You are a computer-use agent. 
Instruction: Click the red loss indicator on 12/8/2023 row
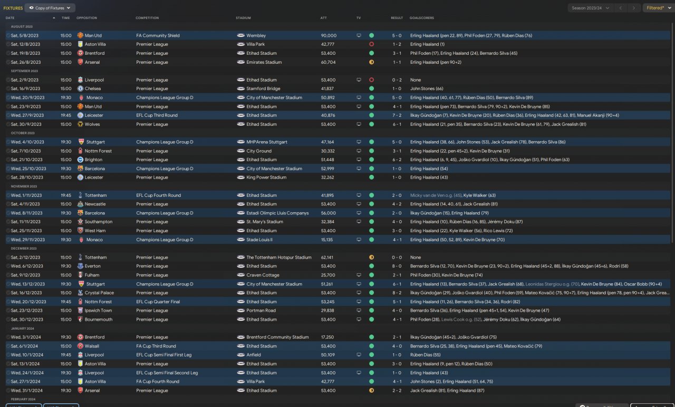coord(371,44)
